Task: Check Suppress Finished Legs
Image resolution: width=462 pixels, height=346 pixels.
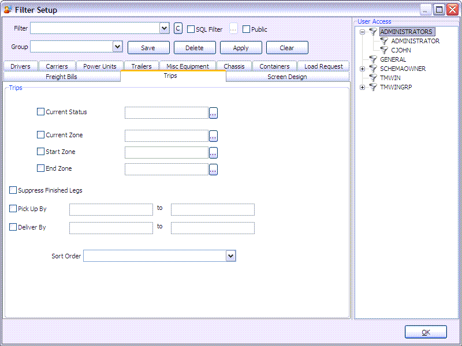Action: click(x=13, y=189)
